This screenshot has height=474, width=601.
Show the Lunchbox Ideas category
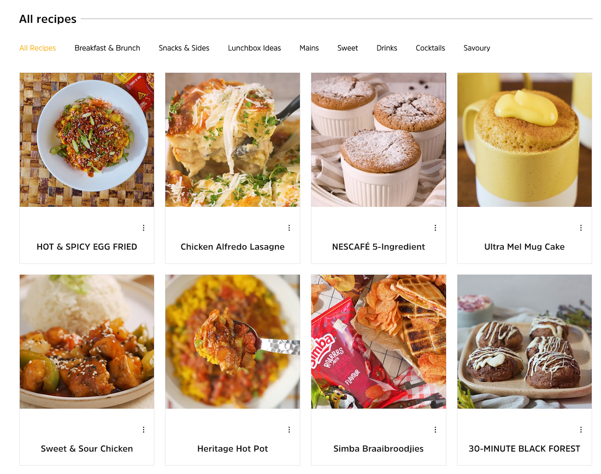255,48
